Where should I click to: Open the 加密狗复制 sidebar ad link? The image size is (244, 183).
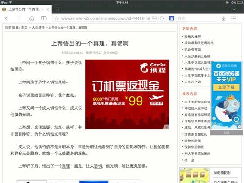(222, 173)
